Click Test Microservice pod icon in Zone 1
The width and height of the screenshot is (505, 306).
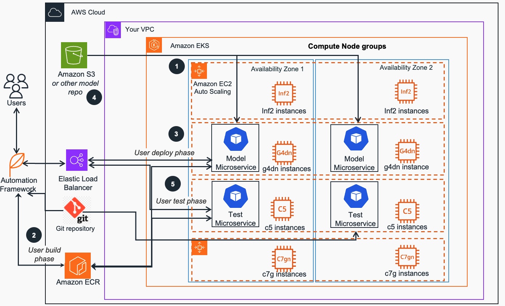(235, 196)
